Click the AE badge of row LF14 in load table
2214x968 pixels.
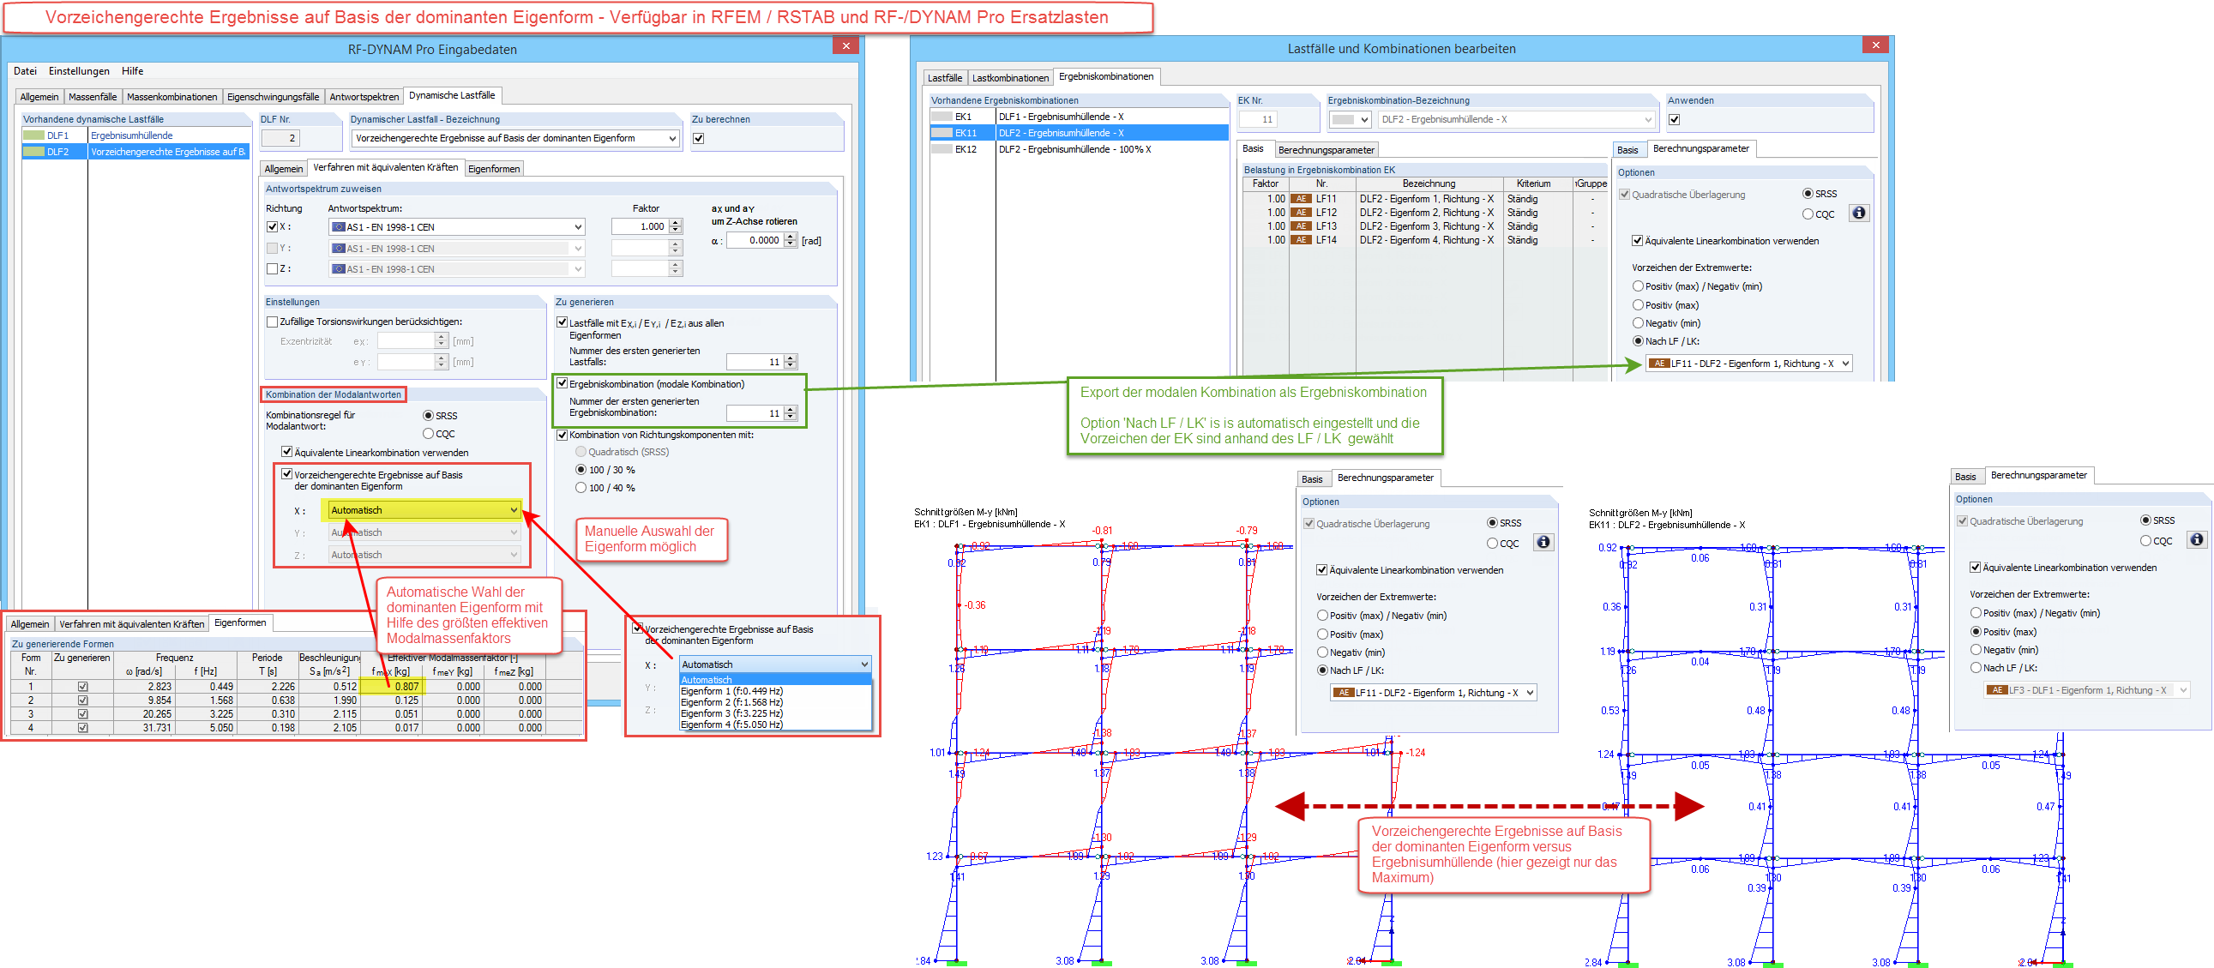click(1301, 240)
